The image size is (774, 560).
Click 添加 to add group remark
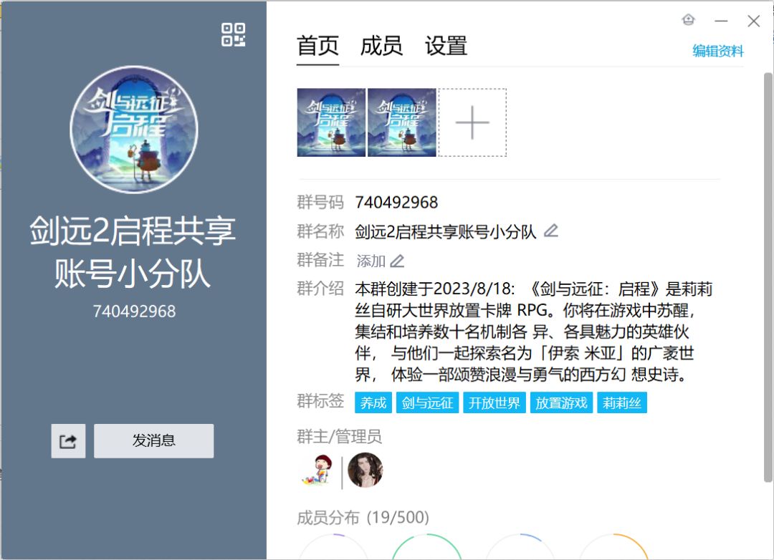tap(371, 261)
